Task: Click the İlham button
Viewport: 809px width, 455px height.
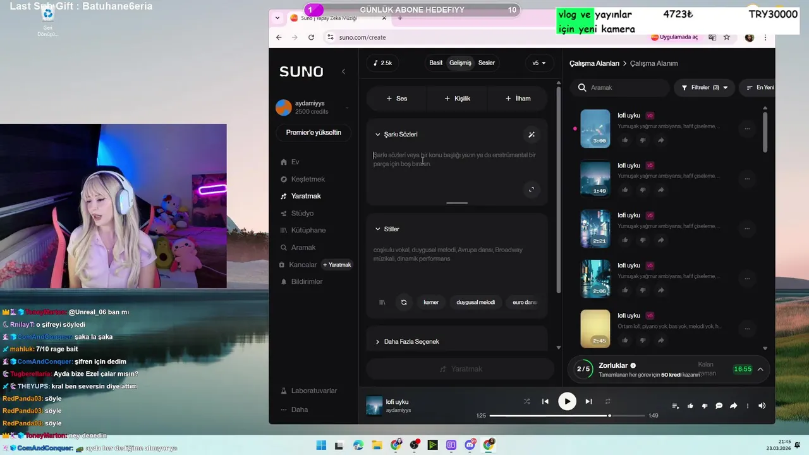Action: pos(518,99)
